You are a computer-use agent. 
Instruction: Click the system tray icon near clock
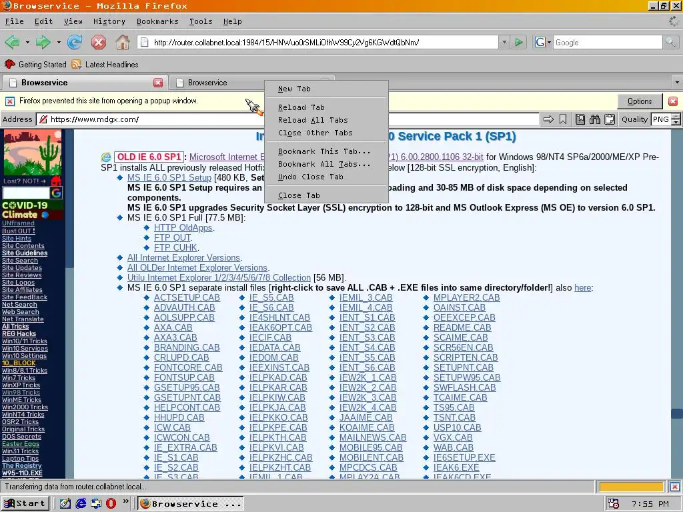(x=614, y=504)
